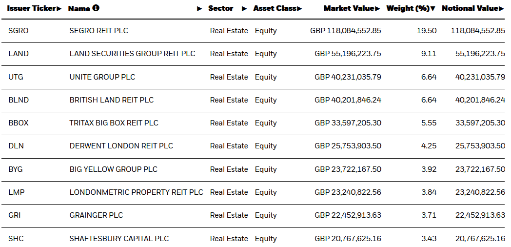The width and height of the screenshot is (511, 247).
Task: Click sort arrow next to Name column
Action: pyautogui.click(x=199, y=9)
